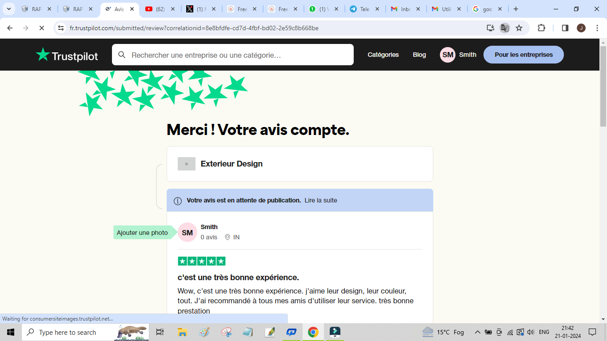Image resolution: width=607 pixels, height=341 pixels.
Task: Click the five-star rating graphic
Action: pyautogui.click(x=202, y=261)
